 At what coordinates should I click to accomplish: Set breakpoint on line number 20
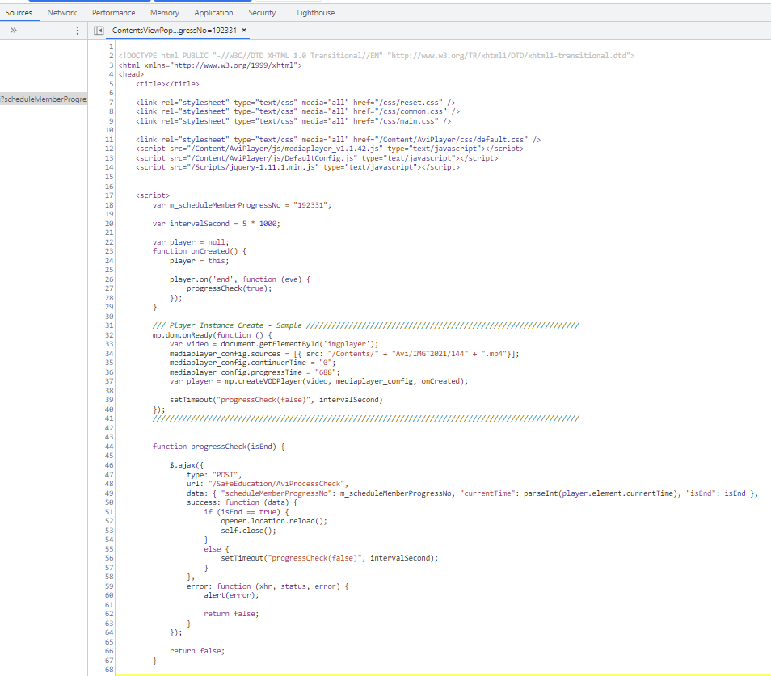tap(109, 224)
